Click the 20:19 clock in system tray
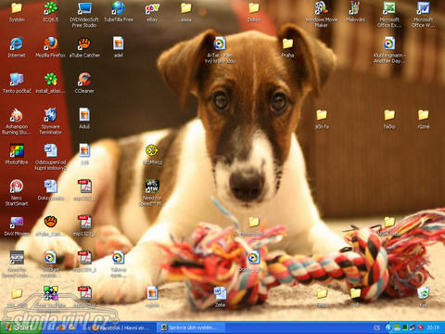This screenshot has height=334, width=445. click(433, 328)
